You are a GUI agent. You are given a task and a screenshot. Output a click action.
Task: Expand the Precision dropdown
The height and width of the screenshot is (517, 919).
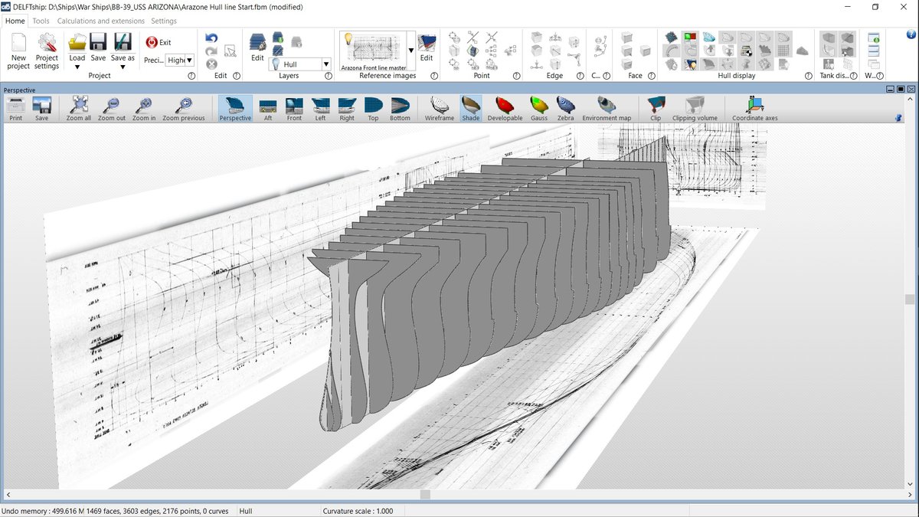pyautogui.click(x=189, y=60)
